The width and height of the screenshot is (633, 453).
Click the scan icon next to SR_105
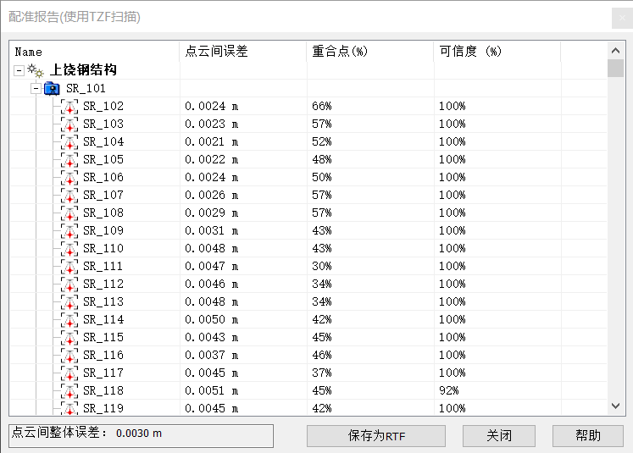[69, 160]
